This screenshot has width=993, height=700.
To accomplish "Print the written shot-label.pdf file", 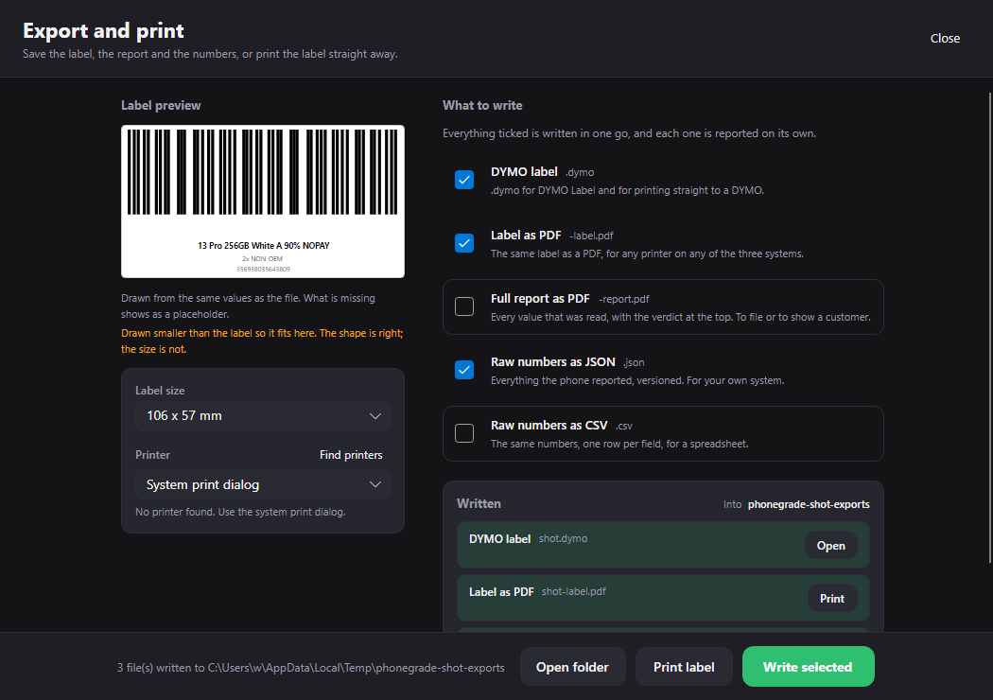I will [832, 599].
